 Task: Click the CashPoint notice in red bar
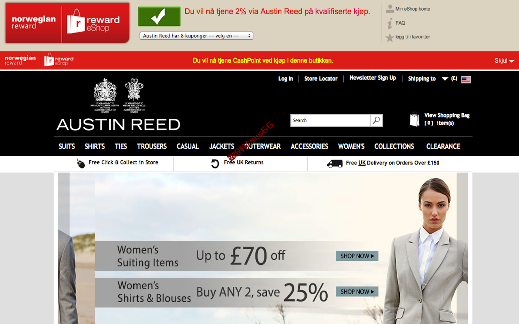[x=263, y=61]
